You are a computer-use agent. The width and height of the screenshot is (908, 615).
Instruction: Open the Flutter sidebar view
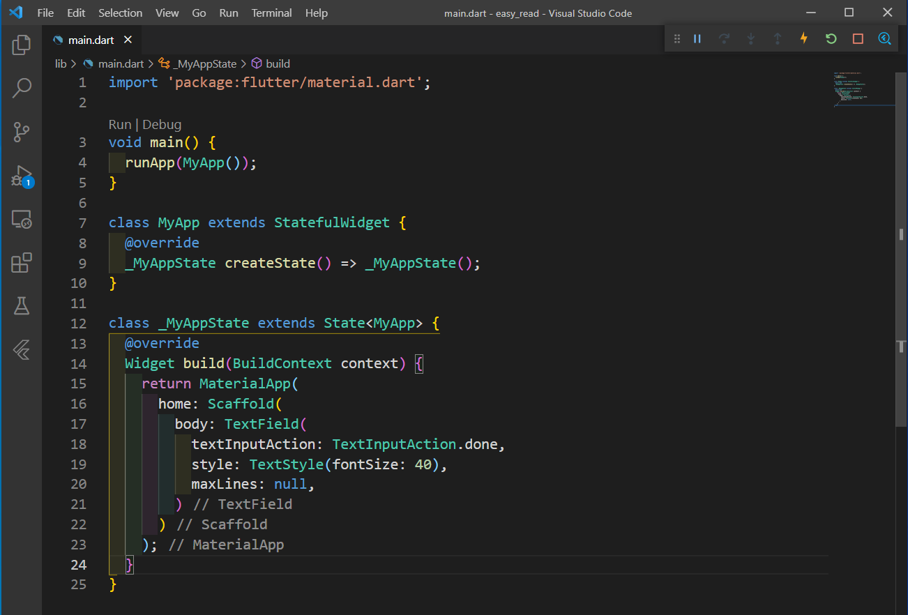(22, 349)
